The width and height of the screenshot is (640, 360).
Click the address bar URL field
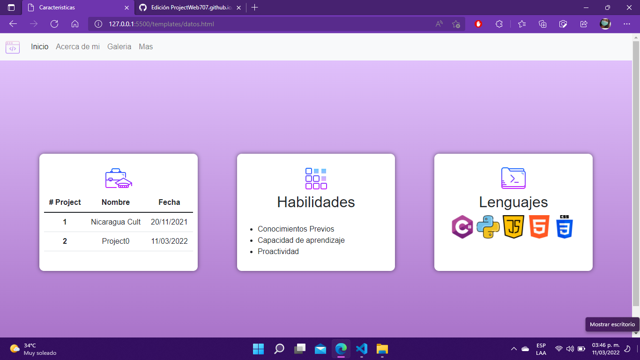[276, 24]
